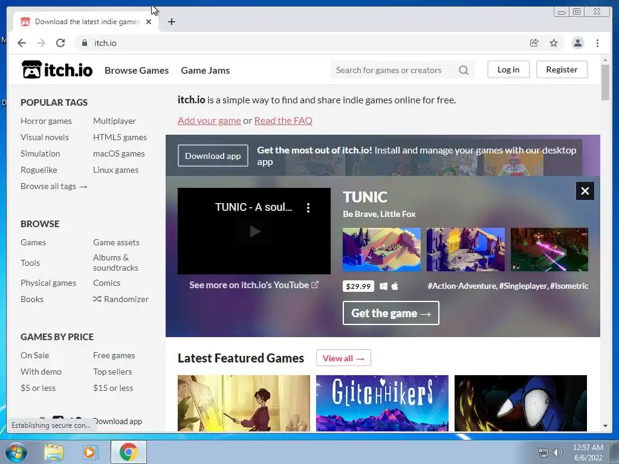Open a new tab

(x=171, y=22)
